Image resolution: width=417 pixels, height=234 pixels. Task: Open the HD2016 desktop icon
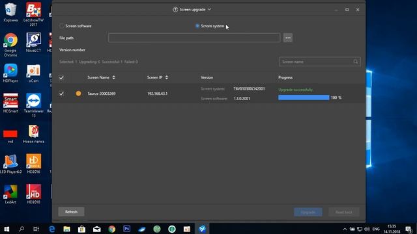click(x=33, y=164)
